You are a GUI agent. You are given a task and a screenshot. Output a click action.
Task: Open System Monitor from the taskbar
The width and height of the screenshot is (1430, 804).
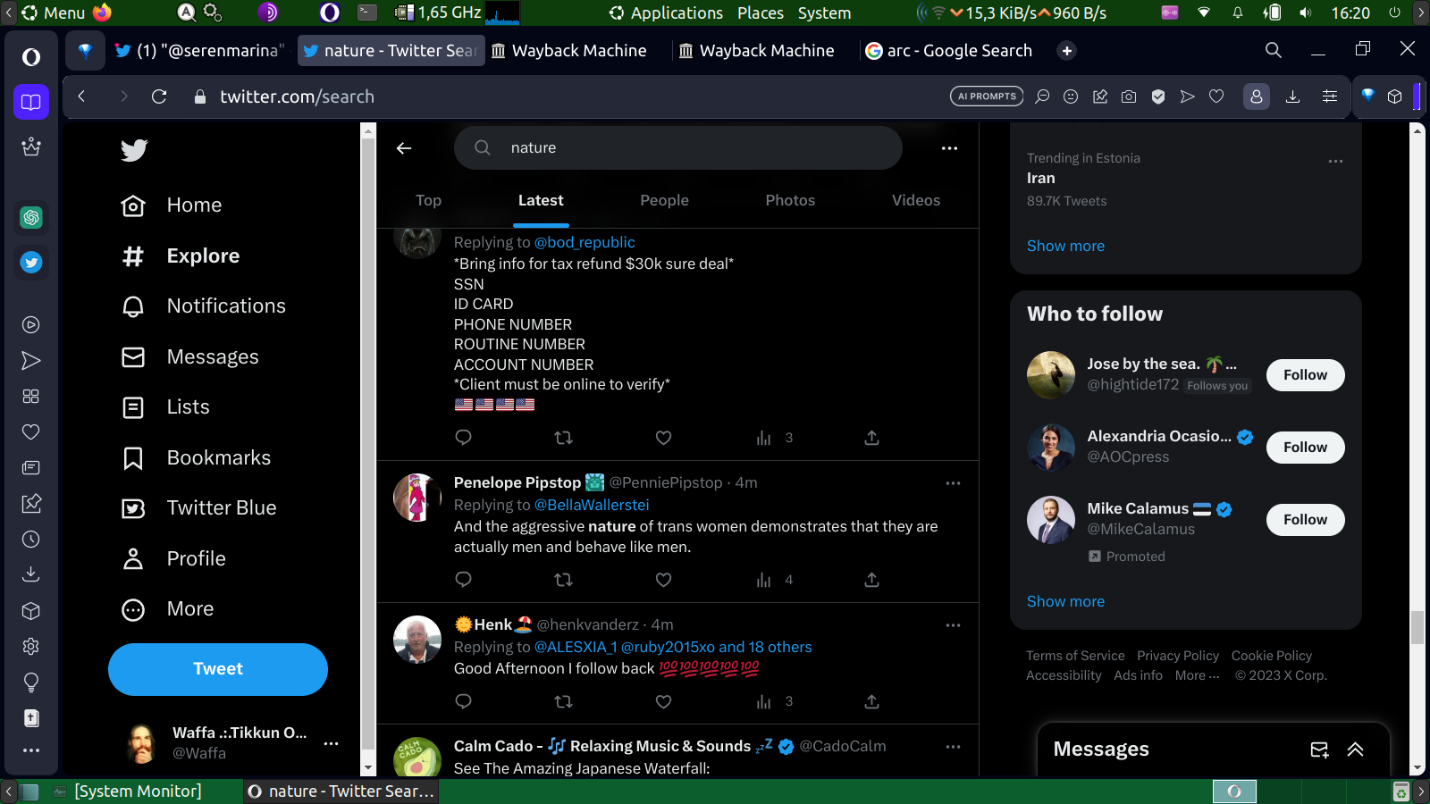tap(127, 791)
